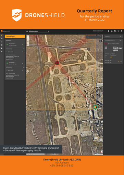Open the warning triangle alerts icon in the top bar

(112, 31)
